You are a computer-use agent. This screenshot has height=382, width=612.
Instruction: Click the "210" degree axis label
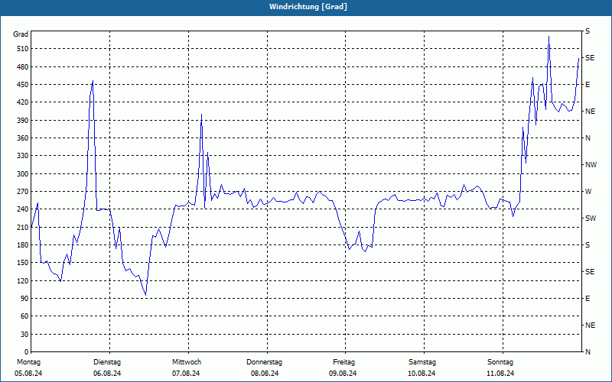point(22,227)
